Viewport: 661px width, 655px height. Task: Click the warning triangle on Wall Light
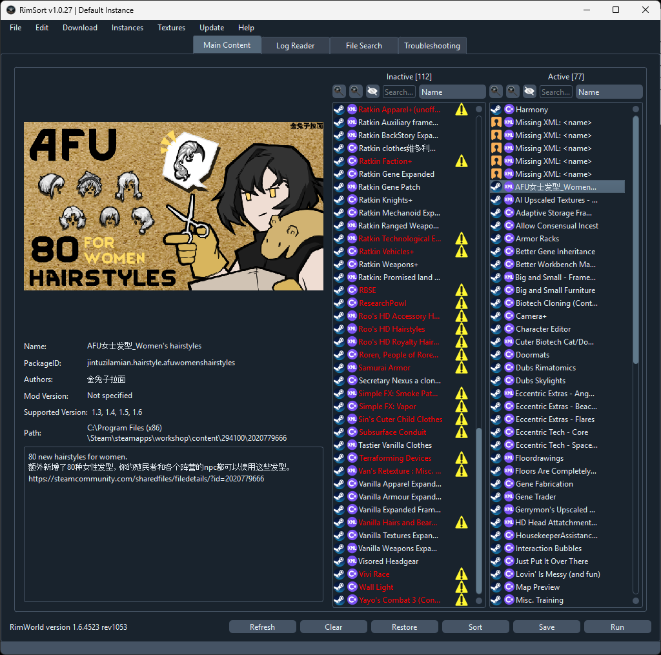click(x=462, y=587)
